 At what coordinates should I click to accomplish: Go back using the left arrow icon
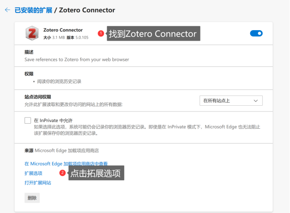(8, 10)
